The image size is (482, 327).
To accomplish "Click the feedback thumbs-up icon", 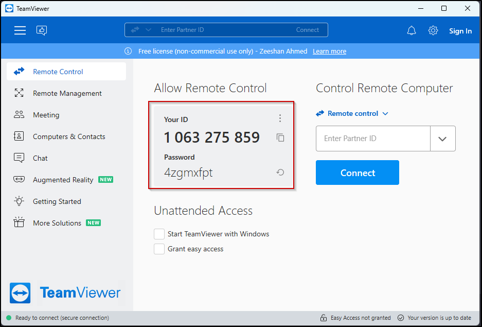I will [x=42, y=30].
